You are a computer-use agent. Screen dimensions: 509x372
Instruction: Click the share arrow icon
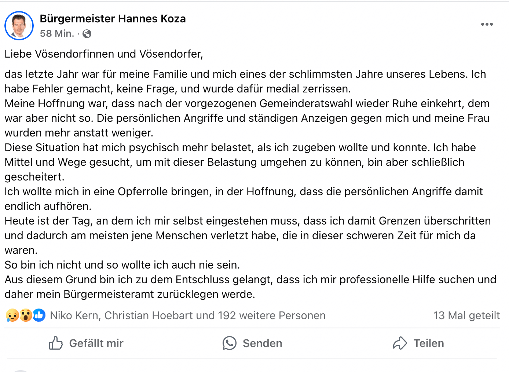[400, 343]
